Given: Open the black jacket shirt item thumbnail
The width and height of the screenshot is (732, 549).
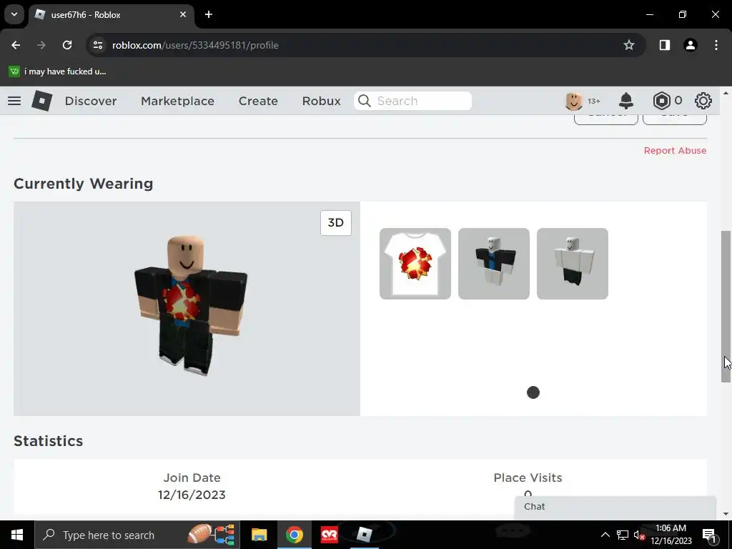Looking at the screenshot, I should pos(493,263).
